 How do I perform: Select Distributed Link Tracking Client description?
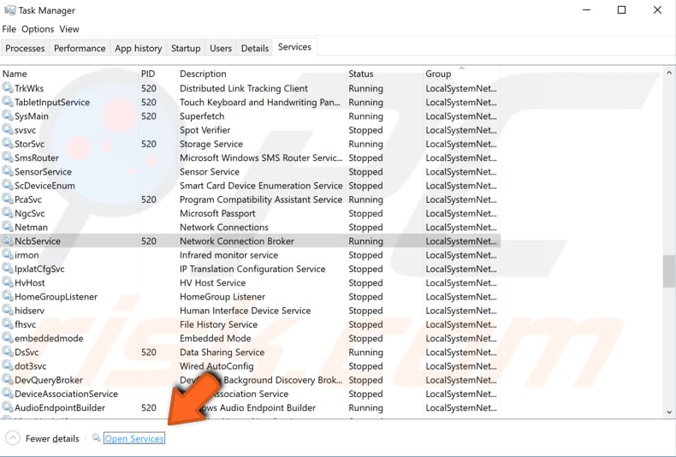coord(244,88)
